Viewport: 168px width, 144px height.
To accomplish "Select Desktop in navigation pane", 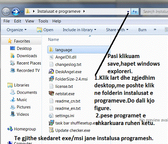I will click(x=24, y=48).
